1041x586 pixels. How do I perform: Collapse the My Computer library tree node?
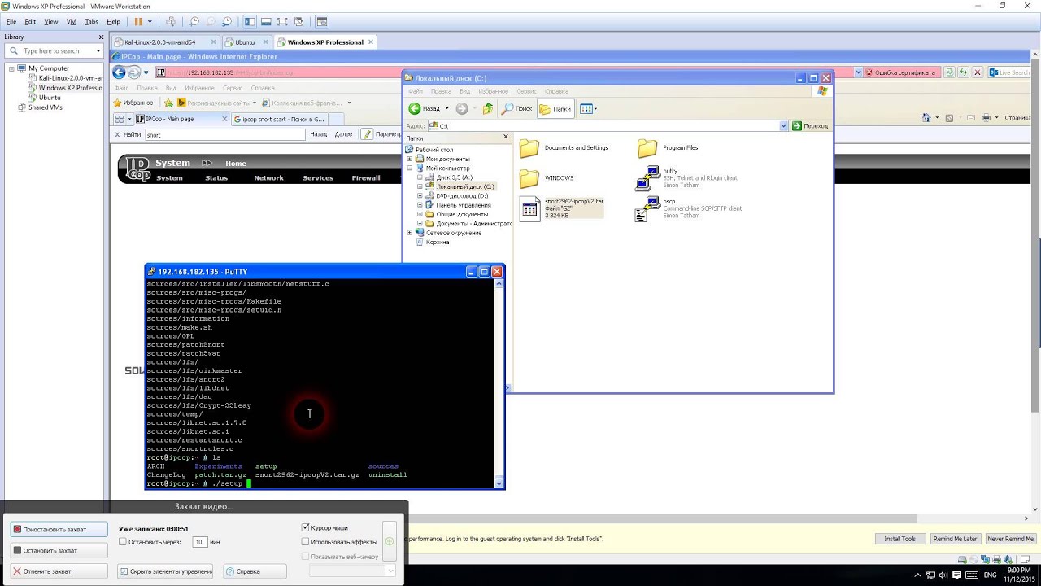(12, 68)
